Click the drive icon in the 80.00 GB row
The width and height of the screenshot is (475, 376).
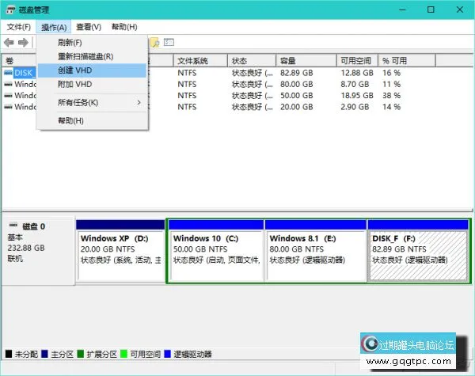[x=8, y=84]
